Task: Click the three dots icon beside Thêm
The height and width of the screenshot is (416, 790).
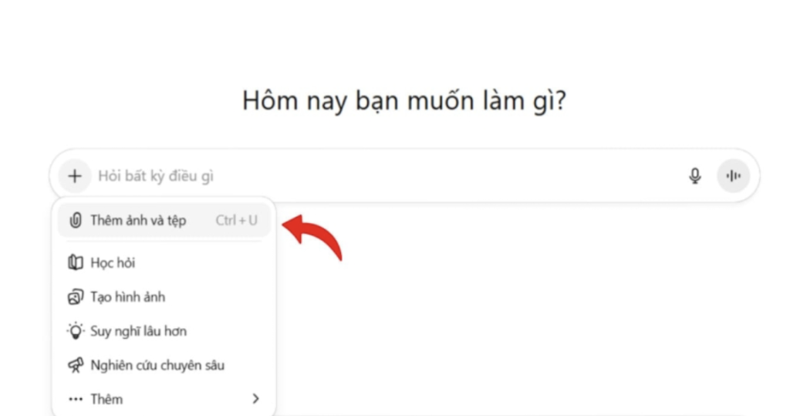Action: (x=76, y=399)
